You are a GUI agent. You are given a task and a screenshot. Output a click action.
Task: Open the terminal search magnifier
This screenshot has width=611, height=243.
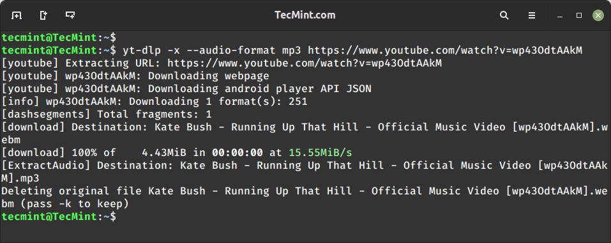click(504, 15)
